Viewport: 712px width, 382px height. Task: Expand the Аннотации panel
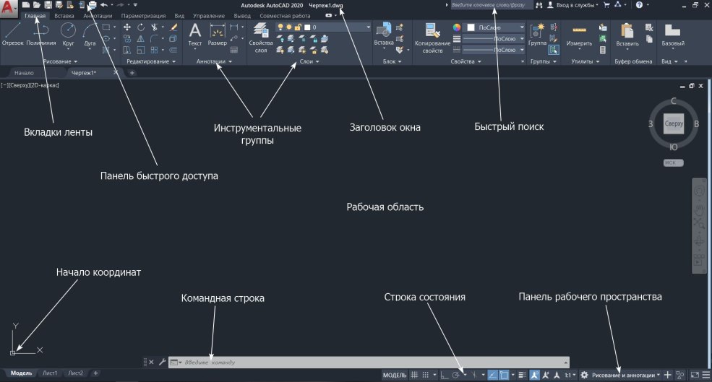pyautogui.click(x=214, y=61)
